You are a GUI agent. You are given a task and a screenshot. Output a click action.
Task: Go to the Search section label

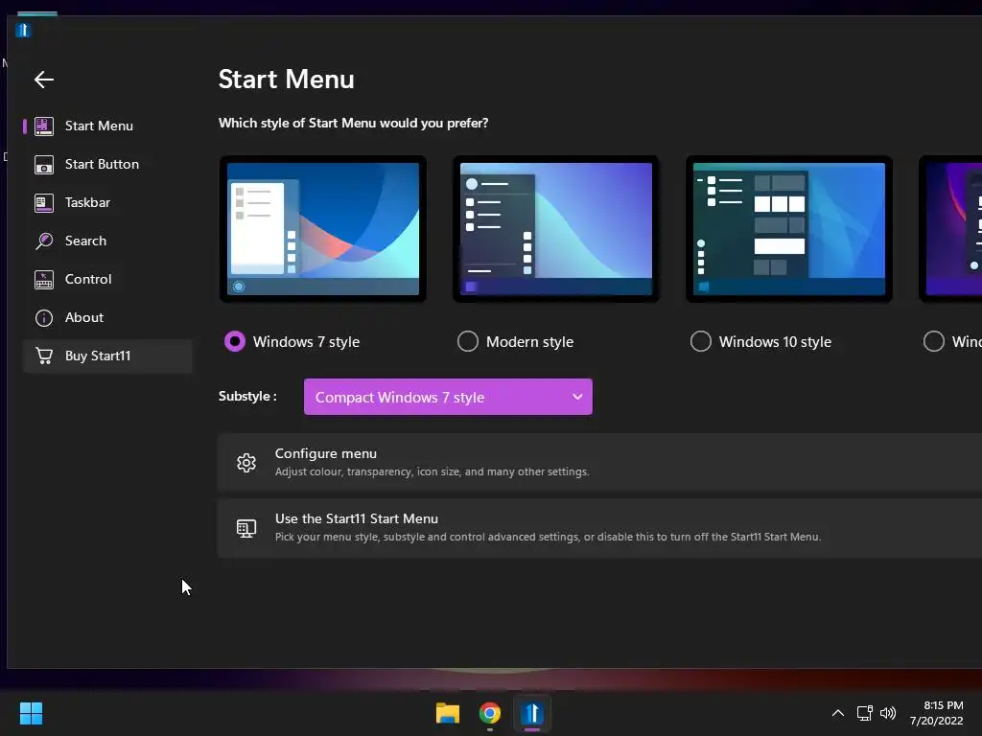point(85,241)
